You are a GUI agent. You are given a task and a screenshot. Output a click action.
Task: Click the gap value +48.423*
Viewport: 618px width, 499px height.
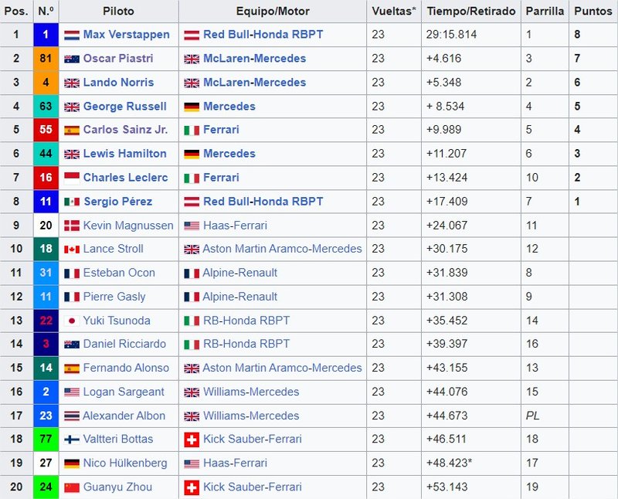pos(449,463)
